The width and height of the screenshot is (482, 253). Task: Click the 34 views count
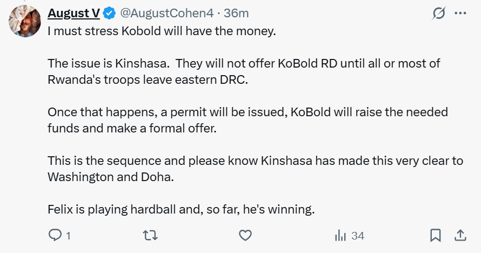point(358,236)
